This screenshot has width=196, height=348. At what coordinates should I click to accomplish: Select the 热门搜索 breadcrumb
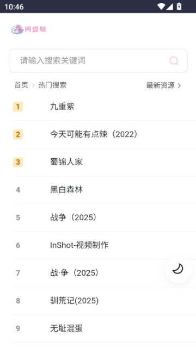(x=52, y=85)
